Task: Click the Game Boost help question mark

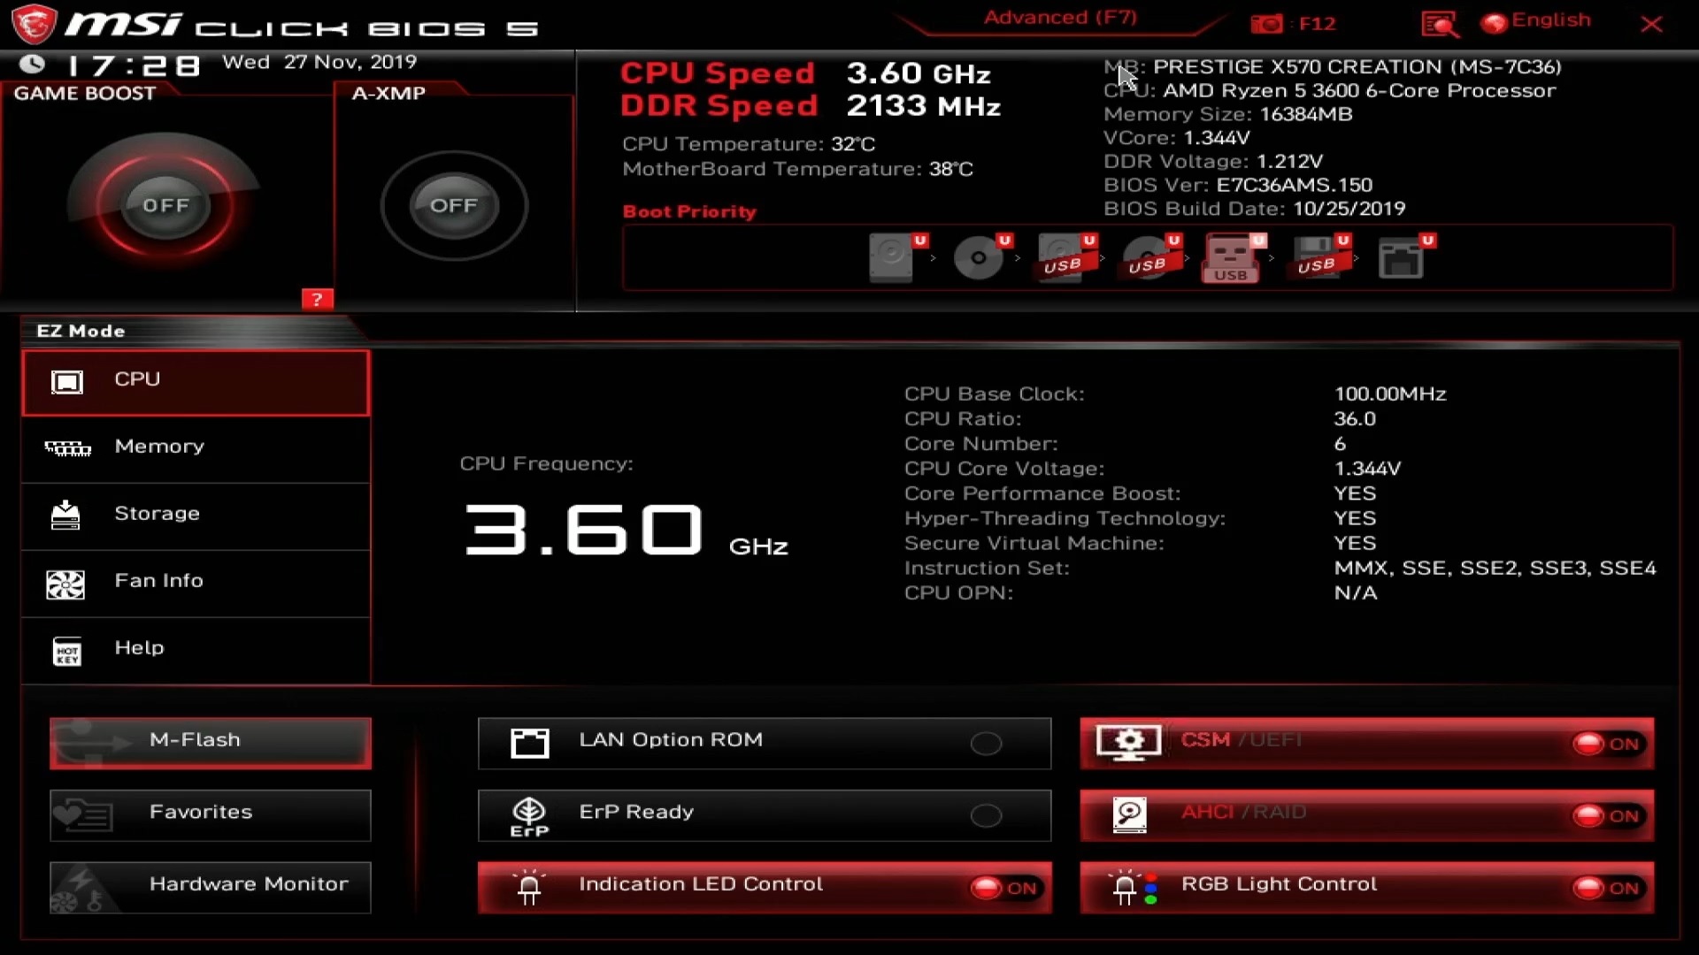Action: pos(318,299)
